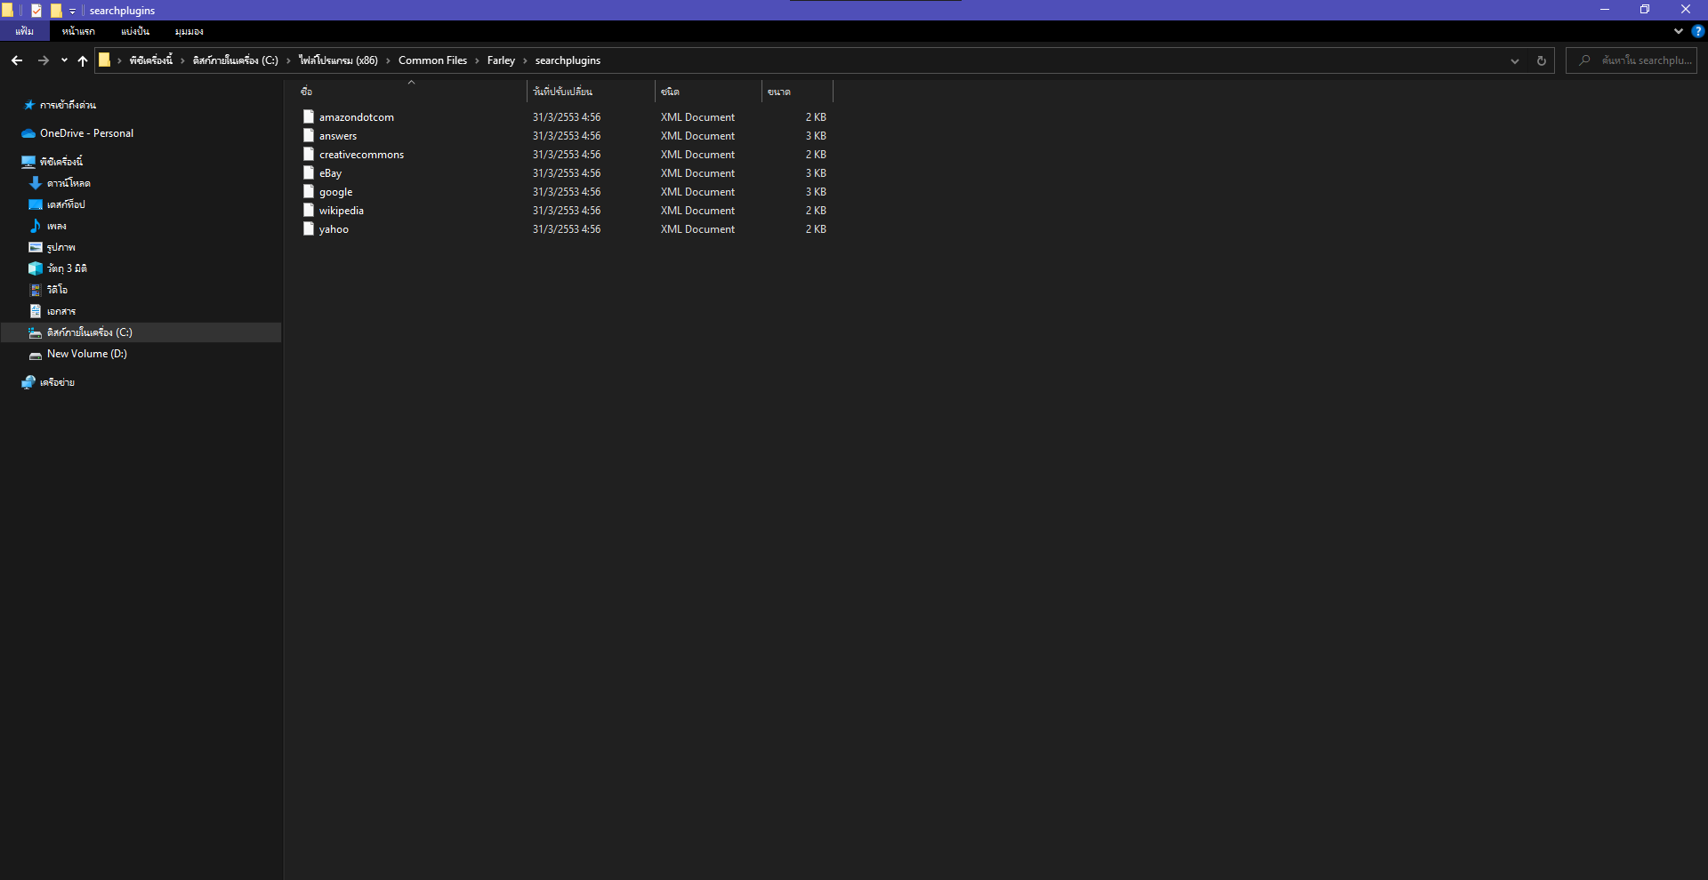Select Local Disk (C:) in navigation pane
1708x880 pixels.
click(x=141, y=332)
